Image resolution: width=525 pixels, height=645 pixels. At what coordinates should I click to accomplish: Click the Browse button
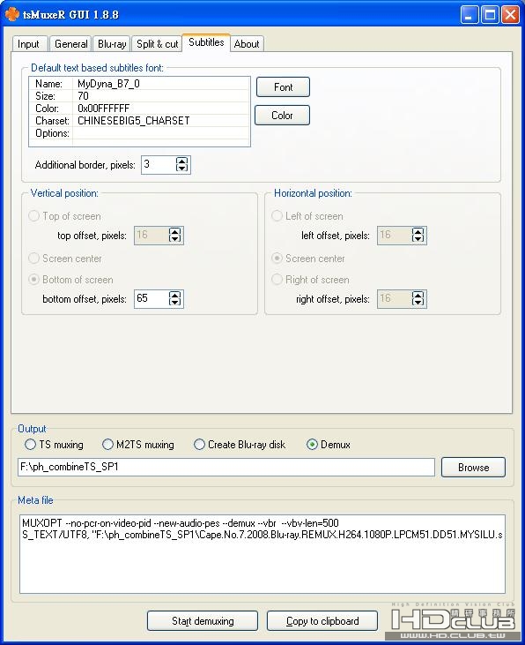pos(473,468)
